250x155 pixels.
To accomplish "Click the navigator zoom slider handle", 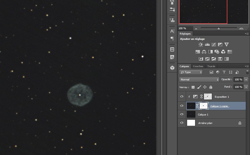I will click(219, 28).
